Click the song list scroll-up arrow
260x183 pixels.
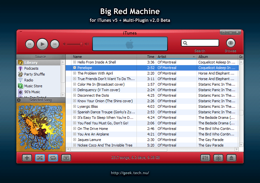click(241, 62)
